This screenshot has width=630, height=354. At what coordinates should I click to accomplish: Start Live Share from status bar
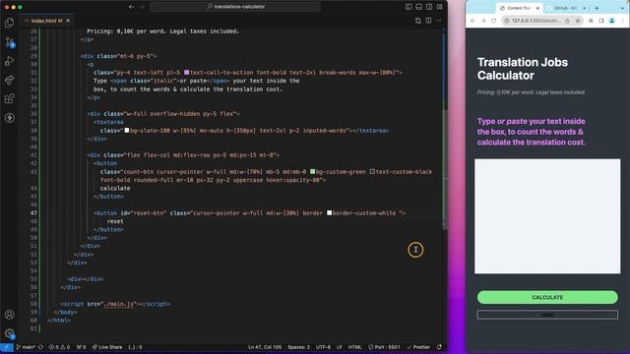pos(107,347)
